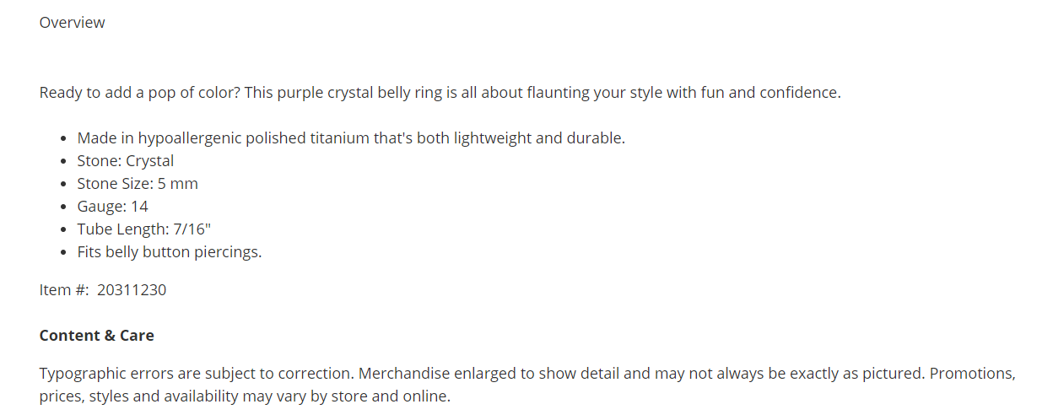Click the word "Crystal" in the Stone line
The width and height of the screenshot is (1053, 415).
149,161
